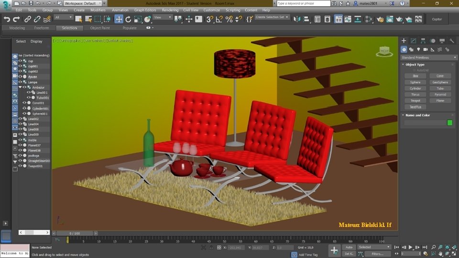The height and width of the screenshot is (258, 459).
Task: Open Render Setup teapot icon
Action: pyautogui.click(x=380, y=19)
